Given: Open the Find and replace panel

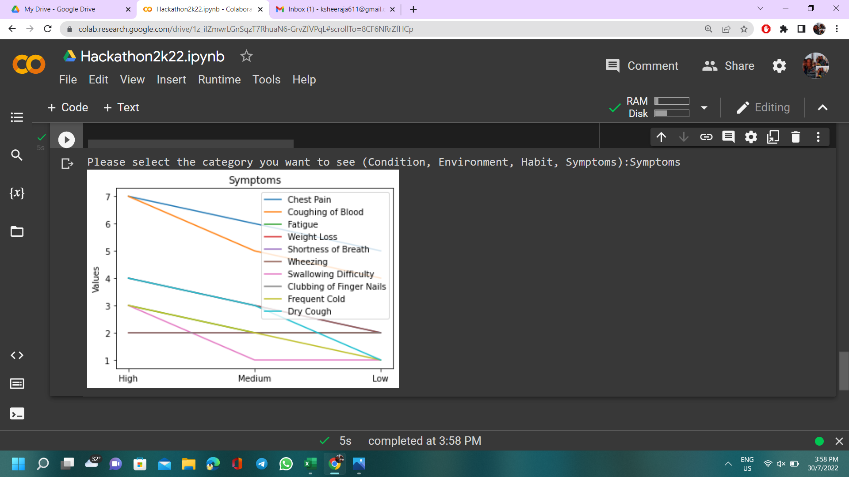Looking at the screenshot, I should pos(17,155).
